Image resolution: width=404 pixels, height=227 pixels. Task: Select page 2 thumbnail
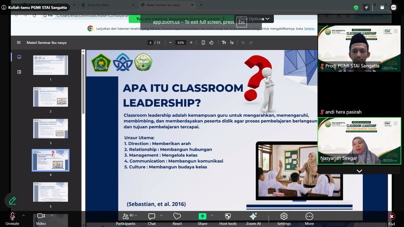50,97
